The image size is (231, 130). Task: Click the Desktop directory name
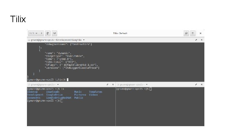32,92
